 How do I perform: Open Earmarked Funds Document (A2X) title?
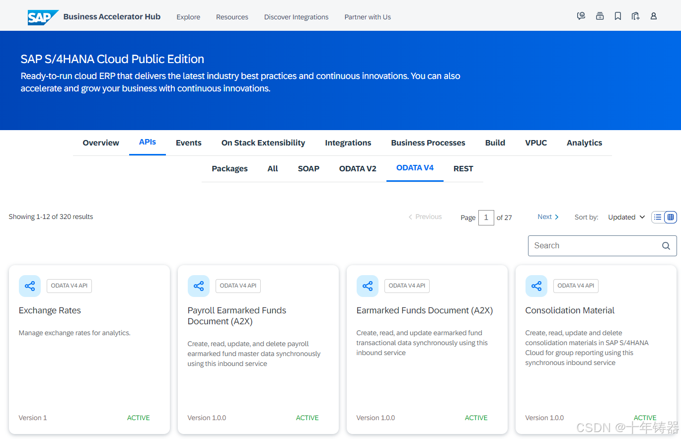pos(425,310)
